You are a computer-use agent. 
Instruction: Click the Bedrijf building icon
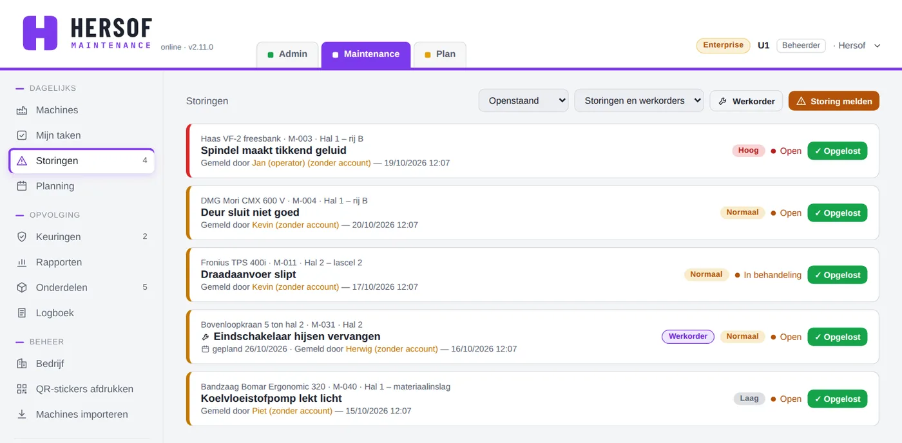[x=22, y=364]
